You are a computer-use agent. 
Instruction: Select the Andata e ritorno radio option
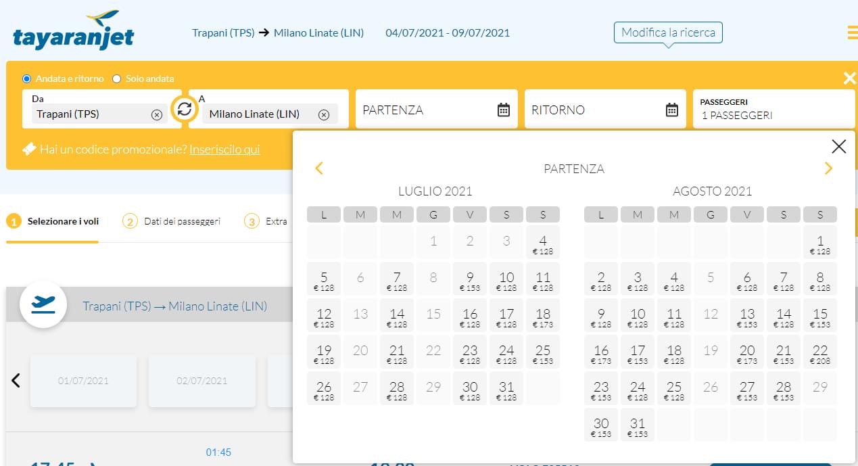tap(27, 78)
